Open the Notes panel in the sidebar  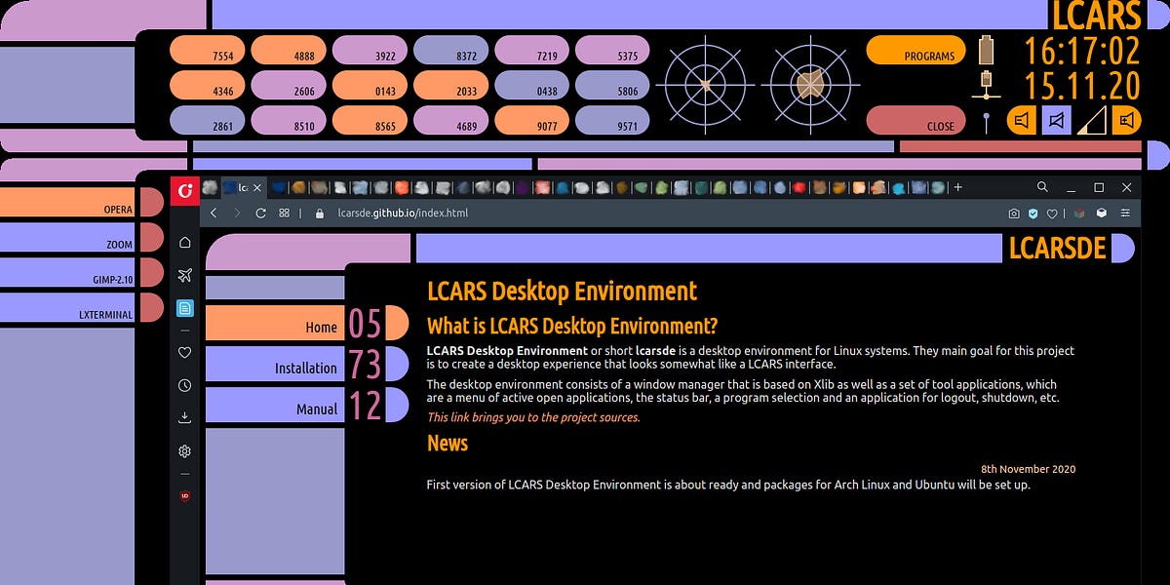184,307
